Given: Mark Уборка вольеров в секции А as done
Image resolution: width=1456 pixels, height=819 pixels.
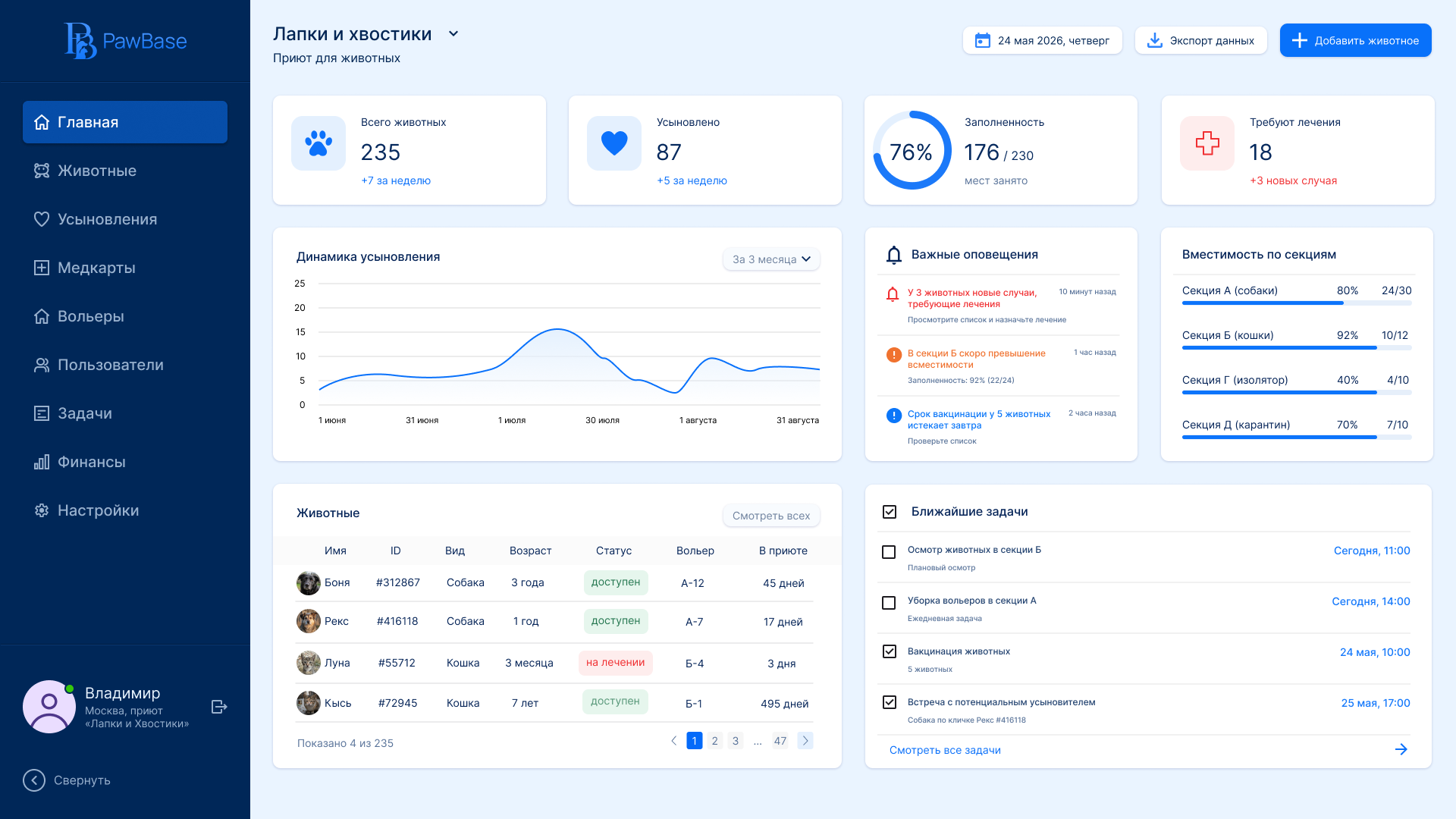Looking at the screenshot, I should coord(888,603).
